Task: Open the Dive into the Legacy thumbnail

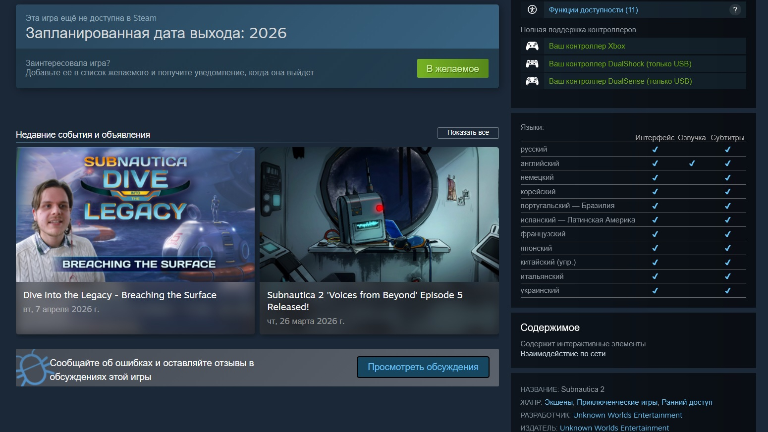Action: coord(135,215)
